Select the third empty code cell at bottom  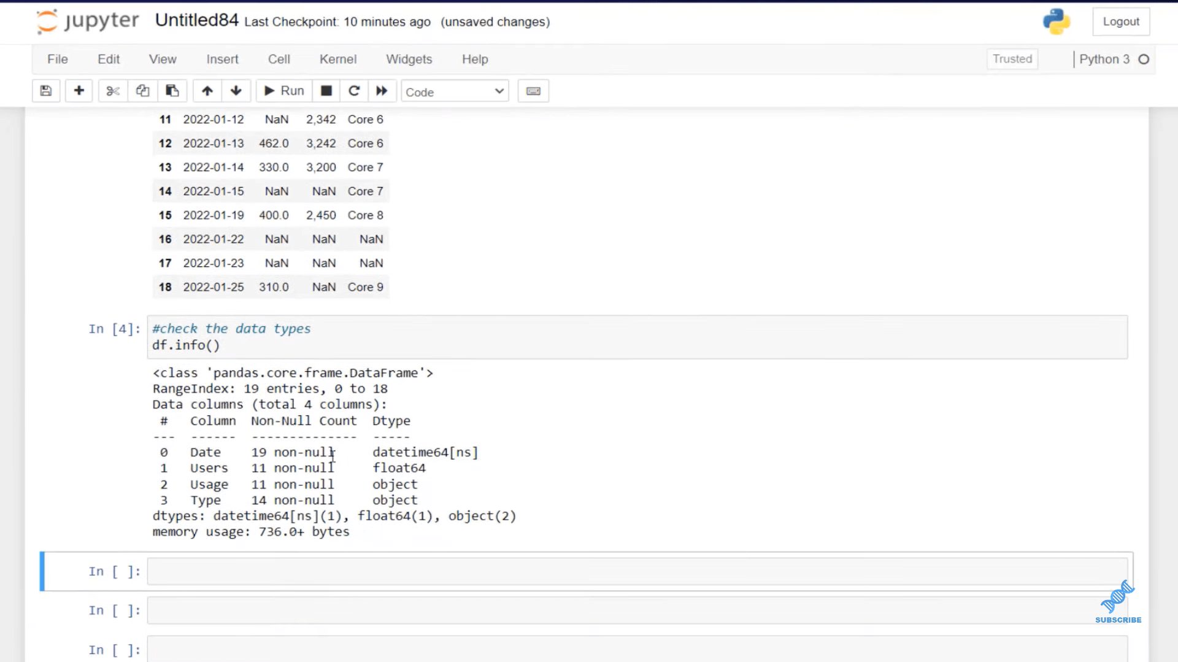pos(637,649)
